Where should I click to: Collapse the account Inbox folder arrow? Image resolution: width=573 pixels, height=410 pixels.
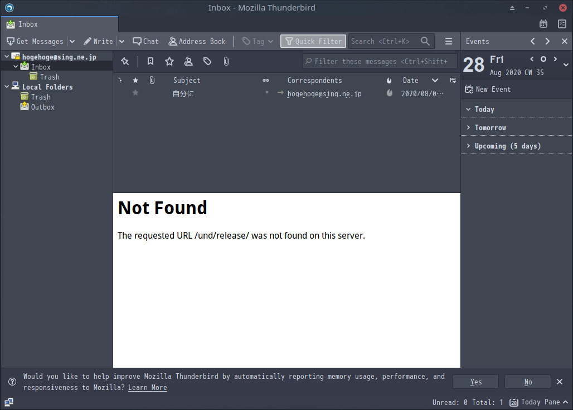pyautogui.click(x=16, y=67)
